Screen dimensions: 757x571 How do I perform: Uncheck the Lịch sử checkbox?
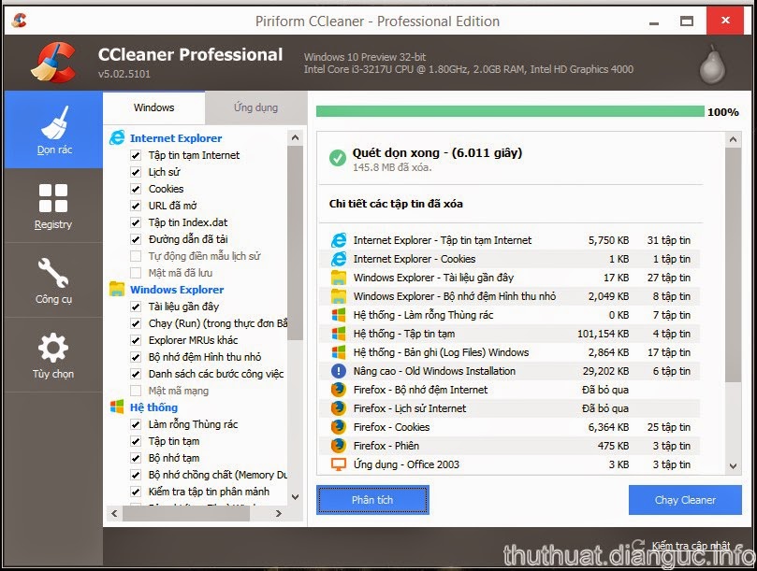click(136, 172)
